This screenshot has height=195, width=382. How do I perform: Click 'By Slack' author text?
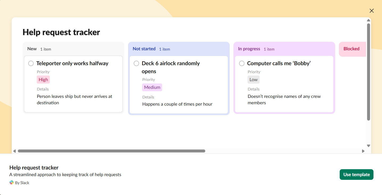[22, 183]
